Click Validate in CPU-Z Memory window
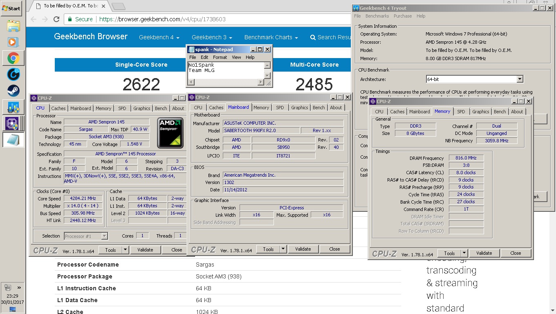 [x=484, y=253]
